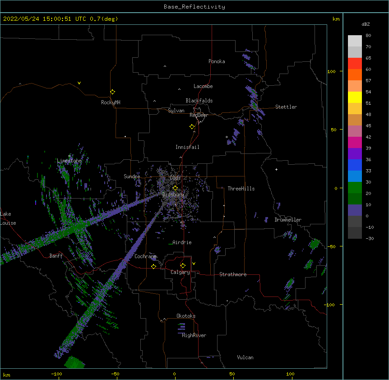The width and height of the screenshot is (389, 380).
Task: Click the yellow 51-54 dBZ legend swatch
Action: pyautogui.click(x=355, y=97)
